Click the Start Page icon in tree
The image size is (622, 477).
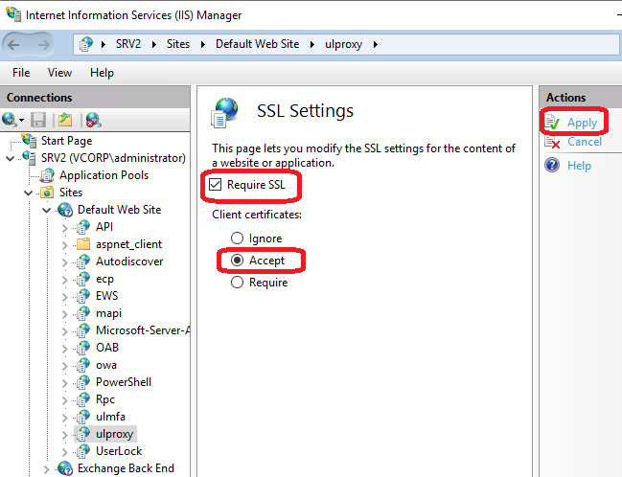pos(29,141)
